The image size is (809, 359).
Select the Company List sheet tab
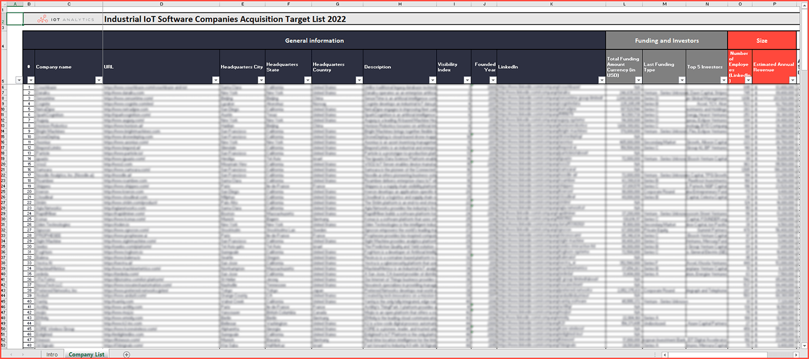86,354
